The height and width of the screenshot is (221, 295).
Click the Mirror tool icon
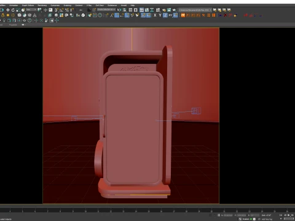[x=119, y=10]
